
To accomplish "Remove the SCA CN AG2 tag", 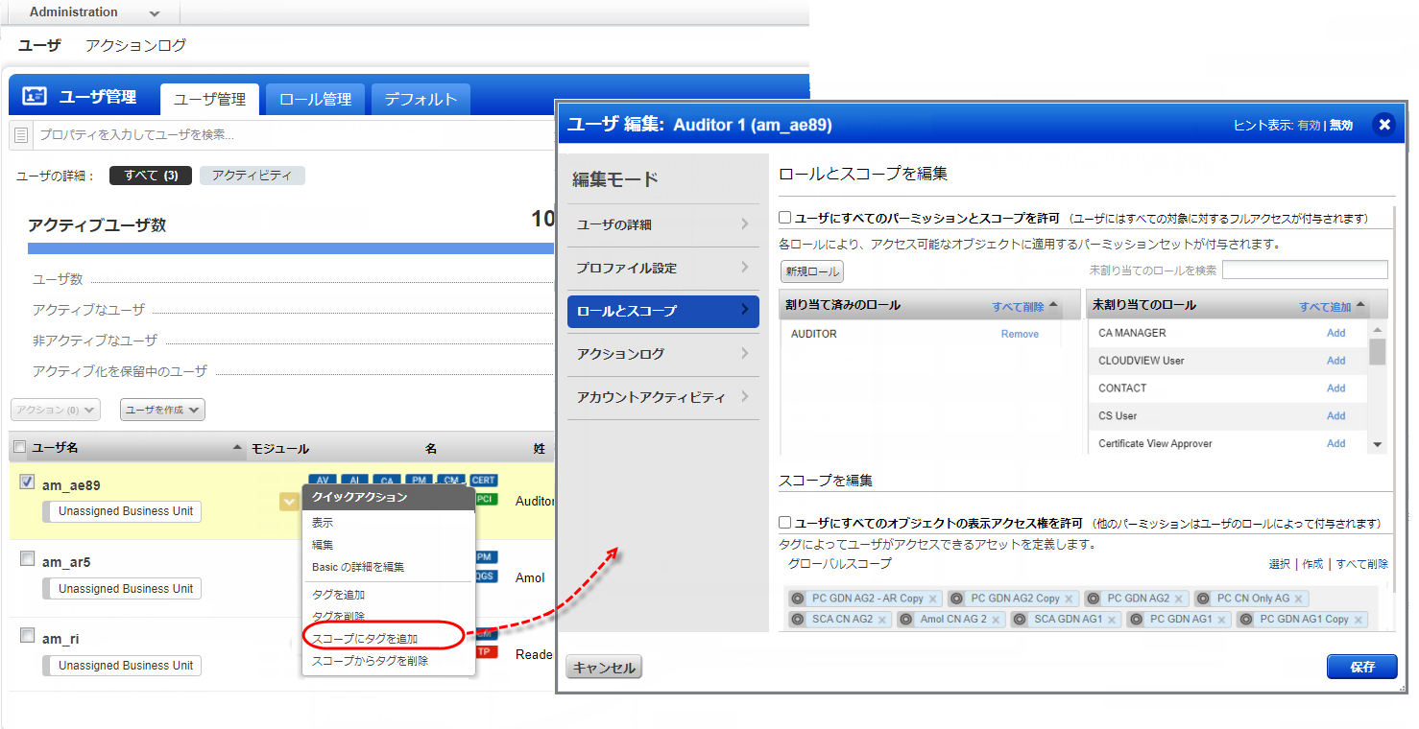I will coord(881,620).
